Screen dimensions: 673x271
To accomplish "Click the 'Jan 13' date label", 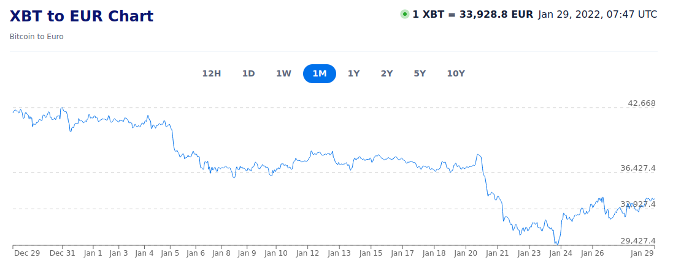I will click(x=339, y=253).
